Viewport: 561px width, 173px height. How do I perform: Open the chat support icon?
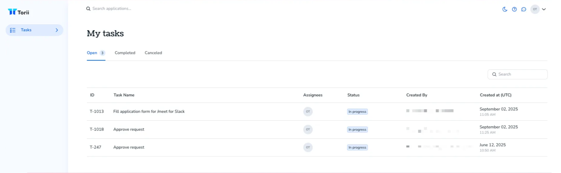pyautogui.click(x=524, y=9)
